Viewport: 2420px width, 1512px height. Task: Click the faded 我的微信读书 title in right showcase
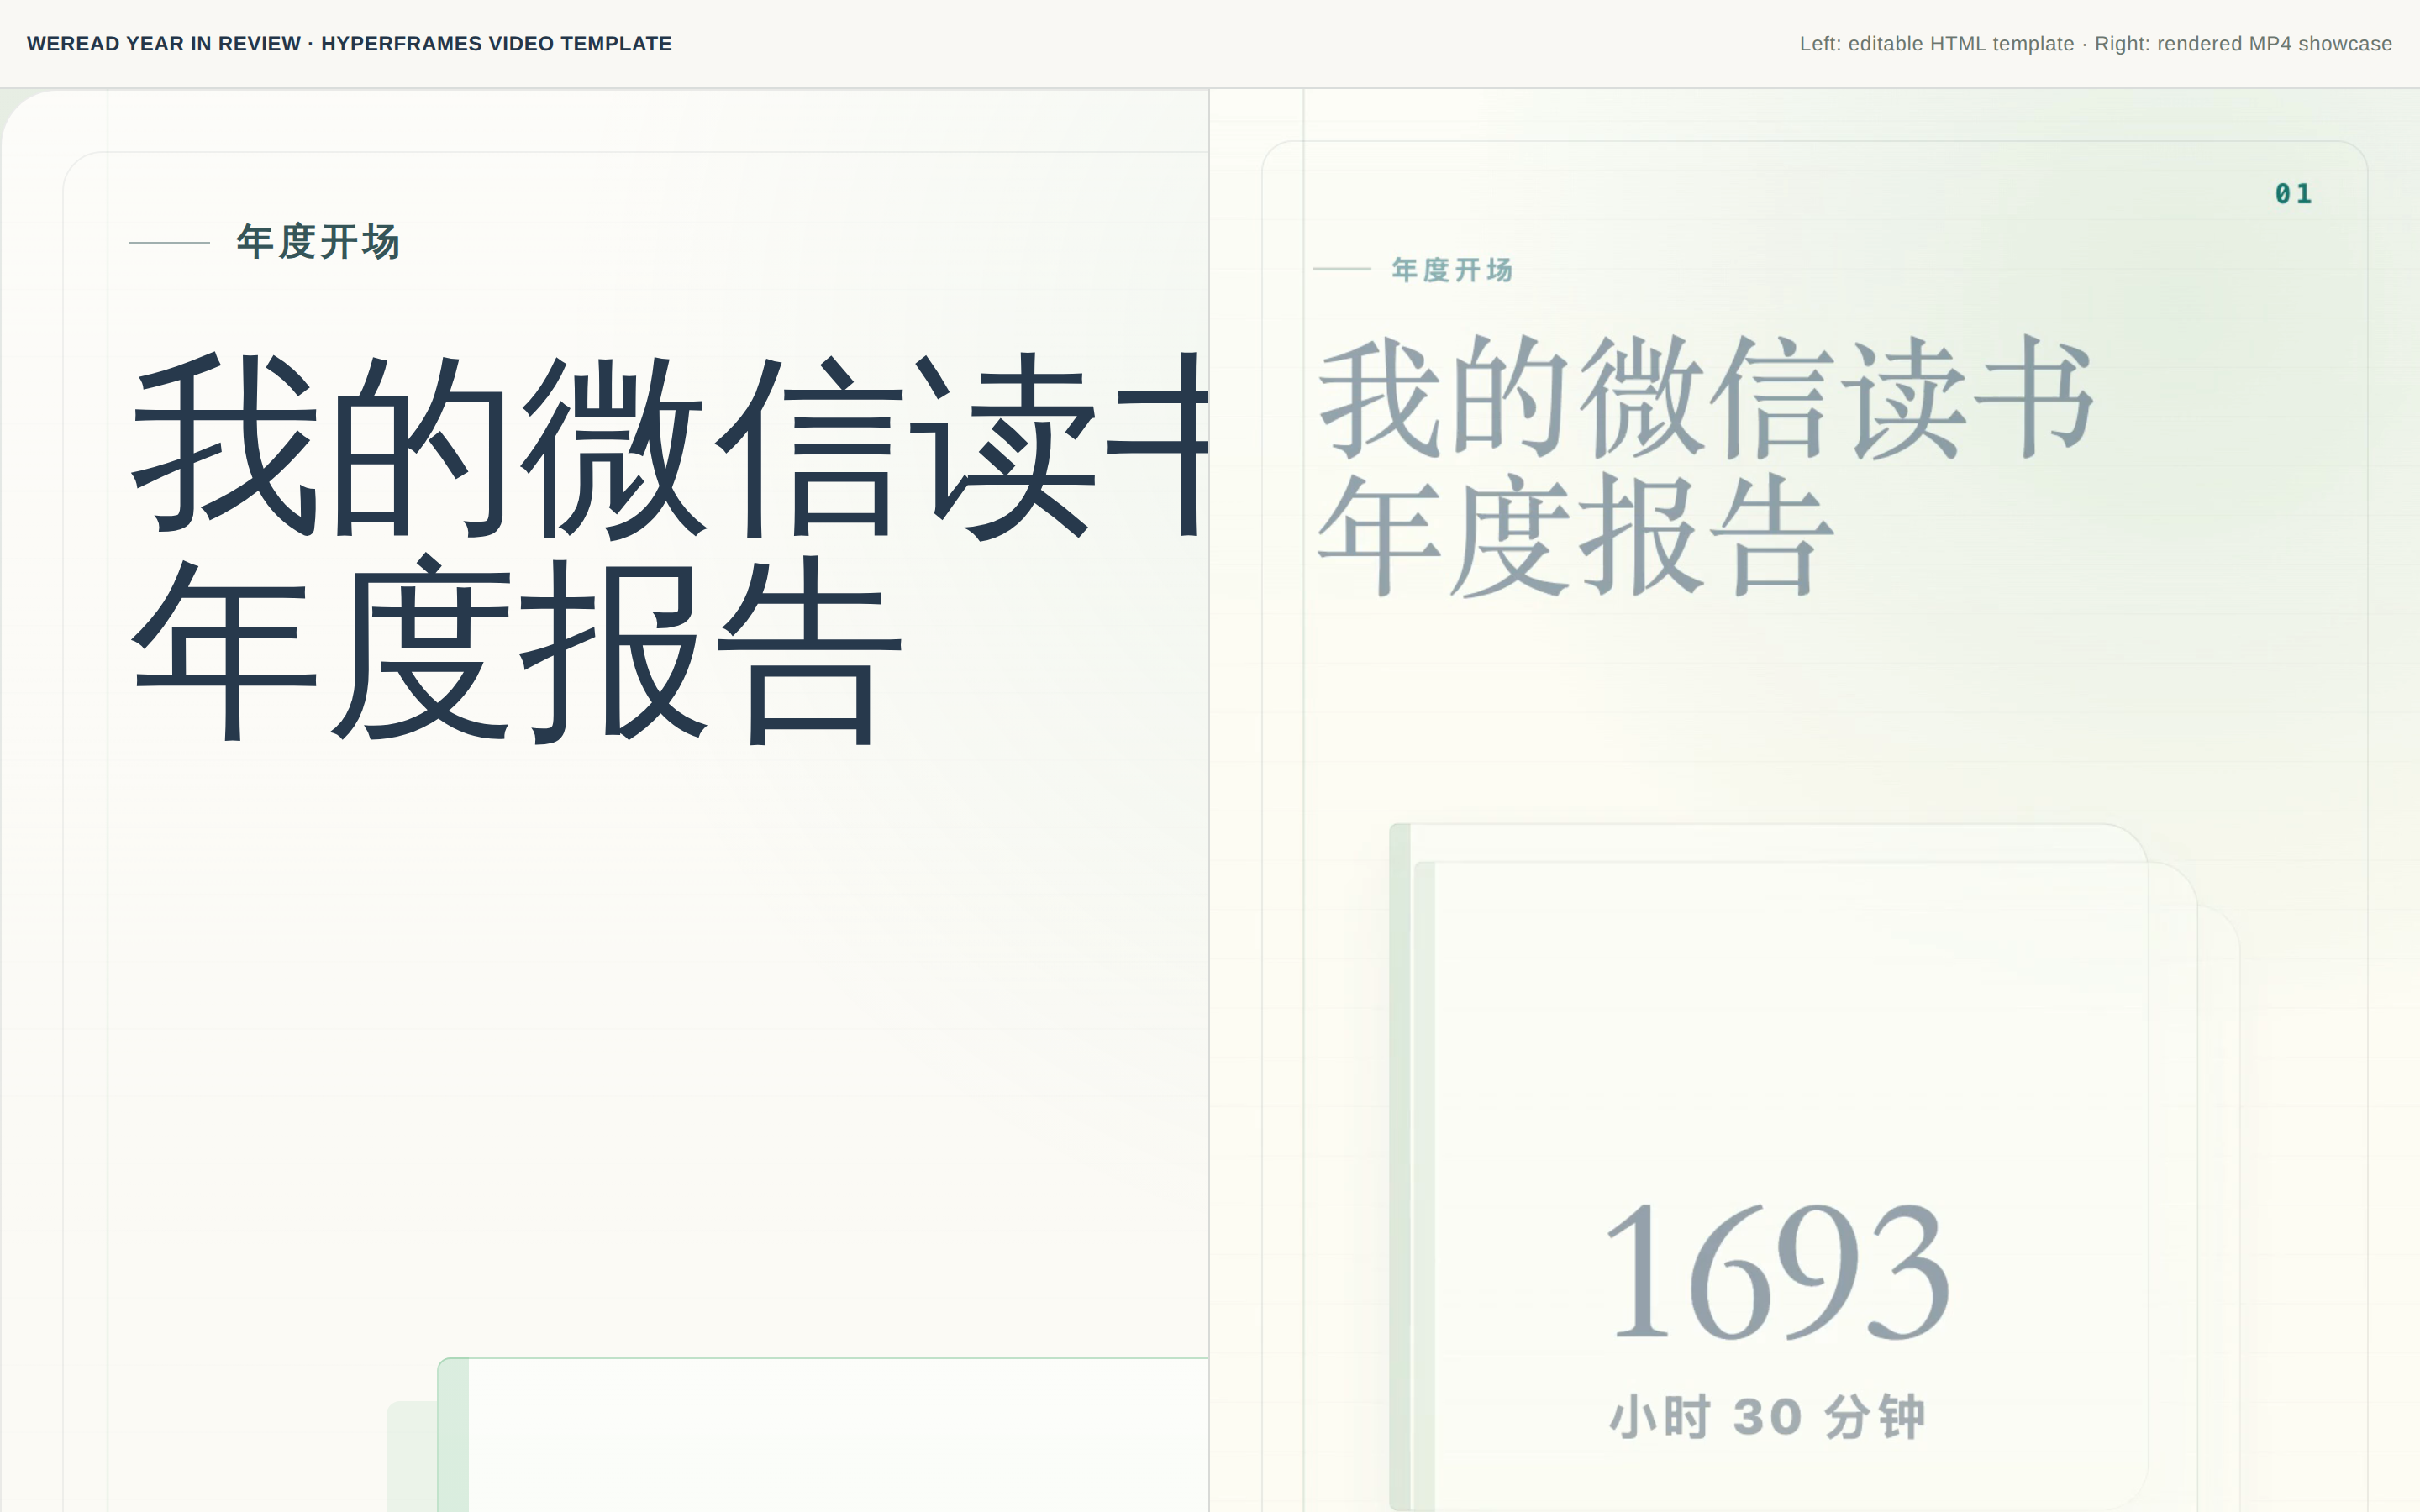(1706, 398)
